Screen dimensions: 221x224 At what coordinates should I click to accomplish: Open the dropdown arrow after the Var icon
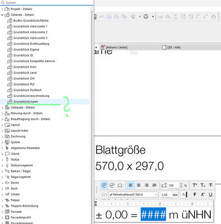click(140, 17)
